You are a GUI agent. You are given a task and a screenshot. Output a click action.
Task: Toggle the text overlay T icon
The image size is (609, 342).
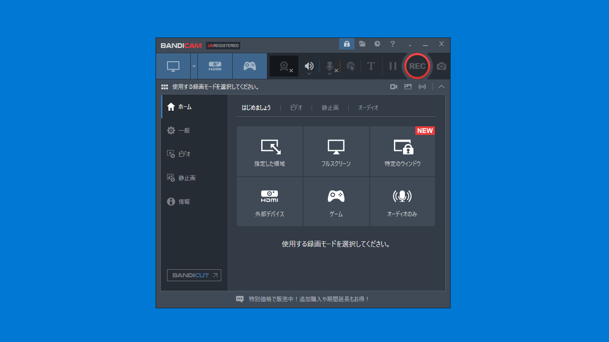tap(371, 66)
